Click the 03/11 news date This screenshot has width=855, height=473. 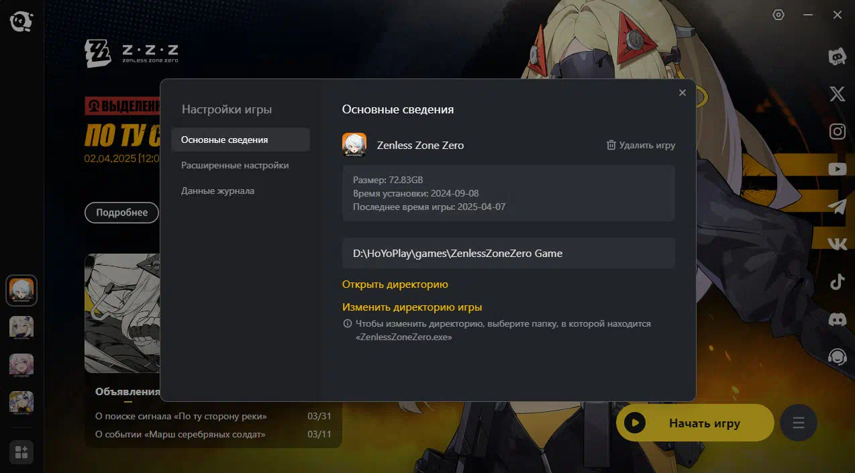(319, 434)
